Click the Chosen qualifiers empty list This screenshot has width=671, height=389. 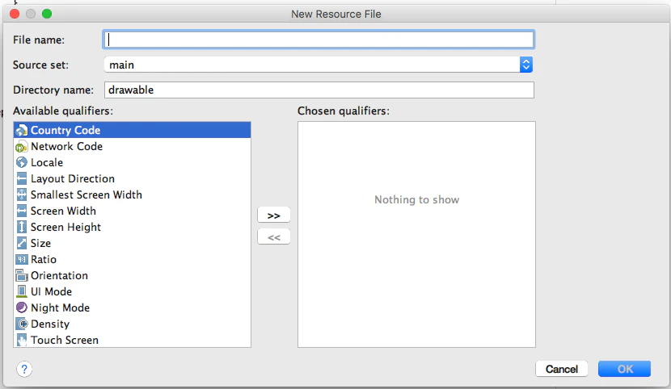(x=417, y=234)
